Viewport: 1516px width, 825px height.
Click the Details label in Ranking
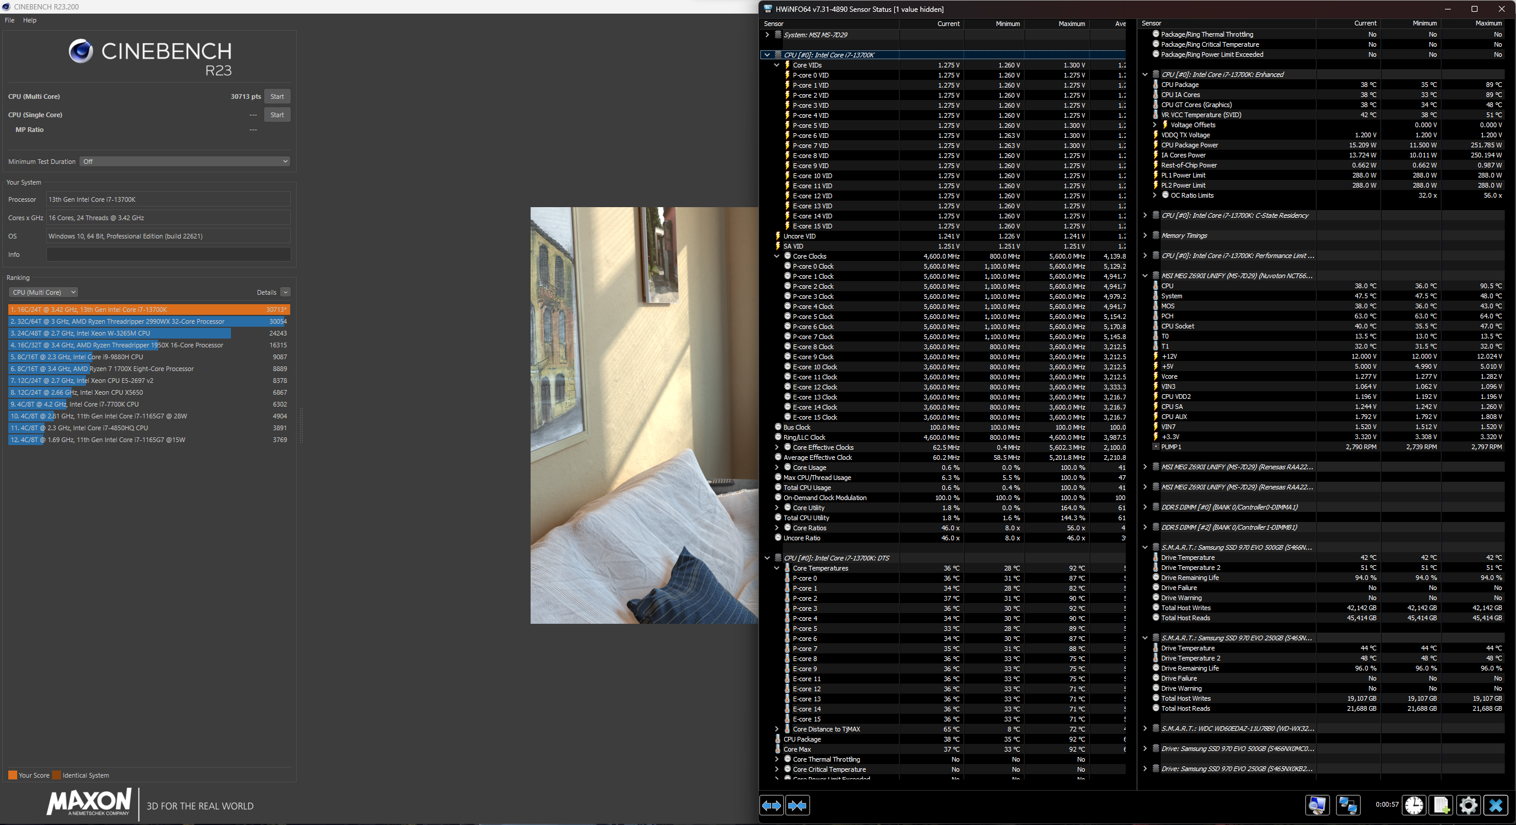pos(266,292)
